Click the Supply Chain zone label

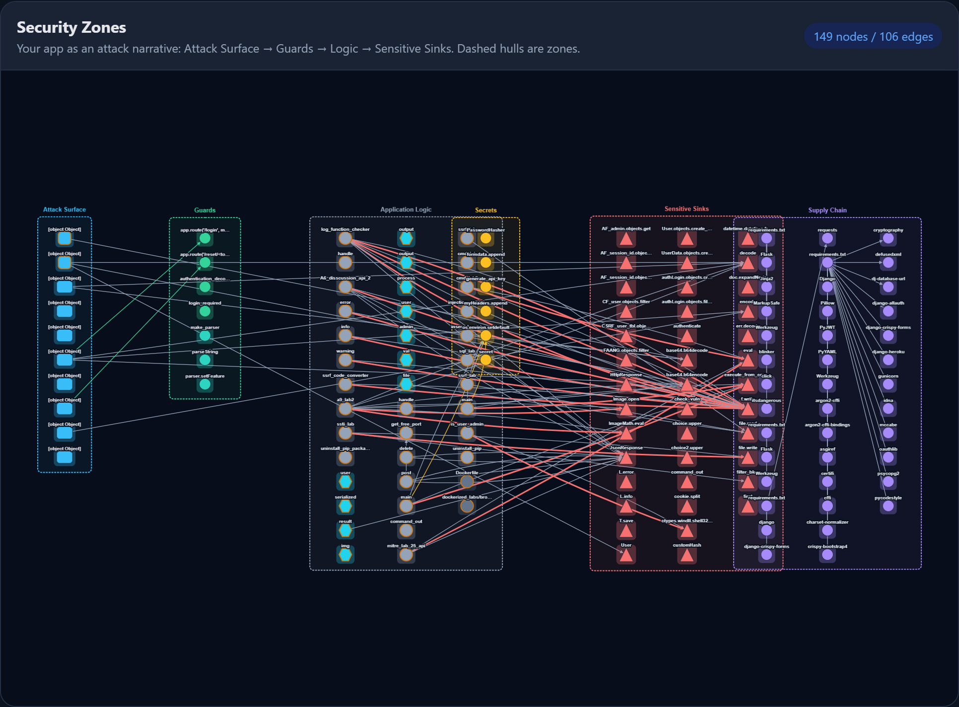(827, 211)
